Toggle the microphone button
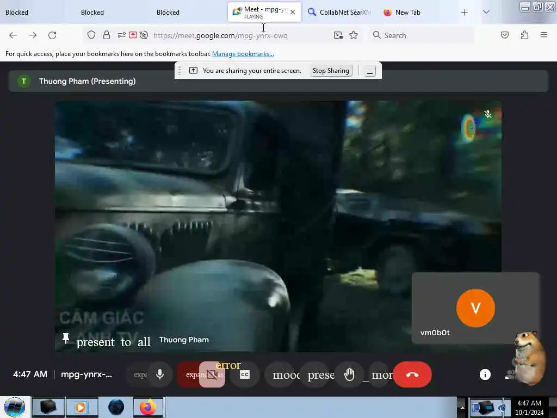557x418 pixels. coord(160,374)
